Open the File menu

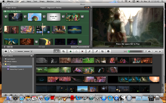click(x=17, y=1)
